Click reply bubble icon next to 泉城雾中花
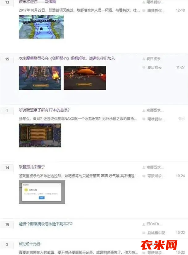Image resolution: width=188 pixels, height=255 pixels. click(144, 233)
